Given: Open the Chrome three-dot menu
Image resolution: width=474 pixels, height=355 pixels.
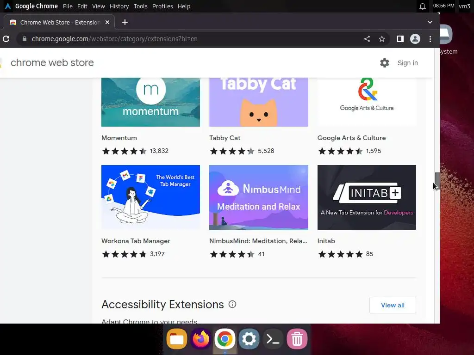Looking at the screenshot, I should (x=430, y=39).
